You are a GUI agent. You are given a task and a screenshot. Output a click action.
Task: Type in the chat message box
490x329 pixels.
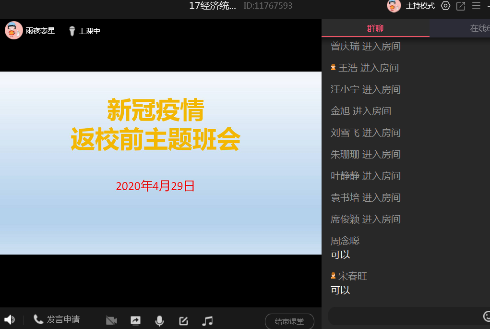(x=403, y=316)
